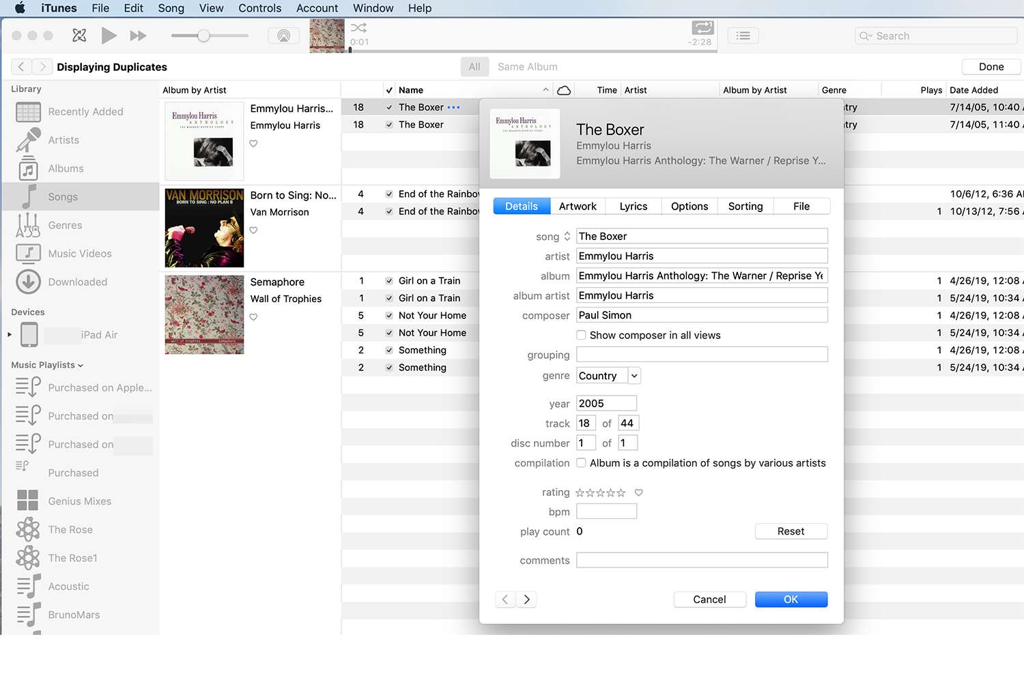Click Done to exit duplicates view
This screenshot has height=682, width=1024.
tap(991, 67)
